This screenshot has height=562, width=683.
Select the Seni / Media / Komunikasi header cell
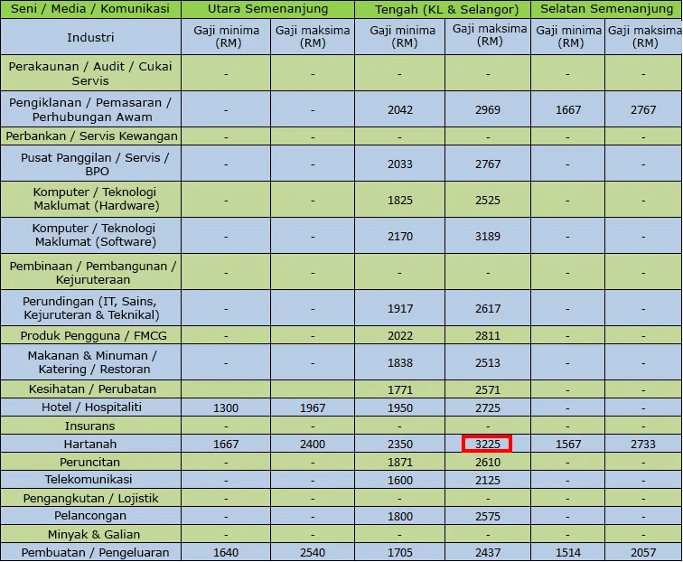coord(90,9)
